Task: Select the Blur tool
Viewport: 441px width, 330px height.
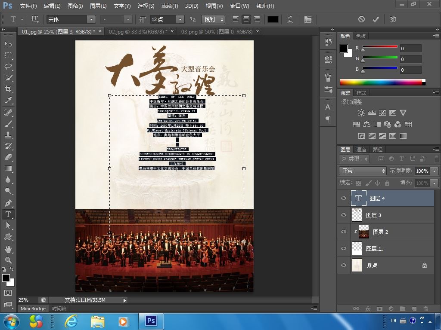Action: click(8, 180)
